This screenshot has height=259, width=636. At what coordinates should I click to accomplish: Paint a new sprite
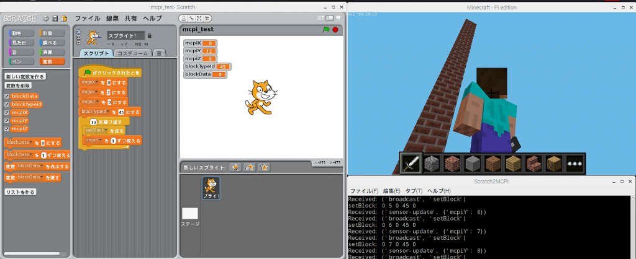click(236, 167)
